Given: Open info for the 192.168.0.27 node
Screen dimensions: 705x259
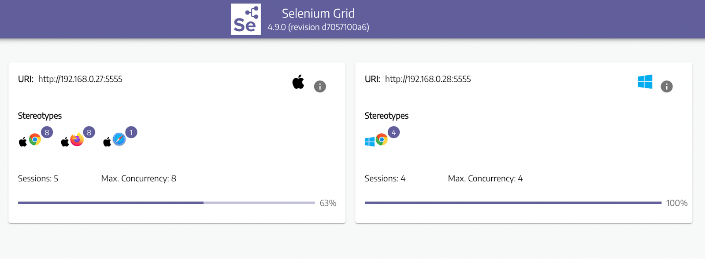Looking at the screenshot, I should coord(320,87).
